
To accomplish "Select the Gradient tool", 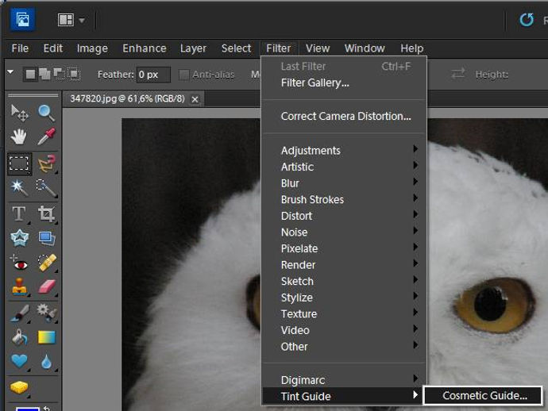I will (x=47, y=337).
